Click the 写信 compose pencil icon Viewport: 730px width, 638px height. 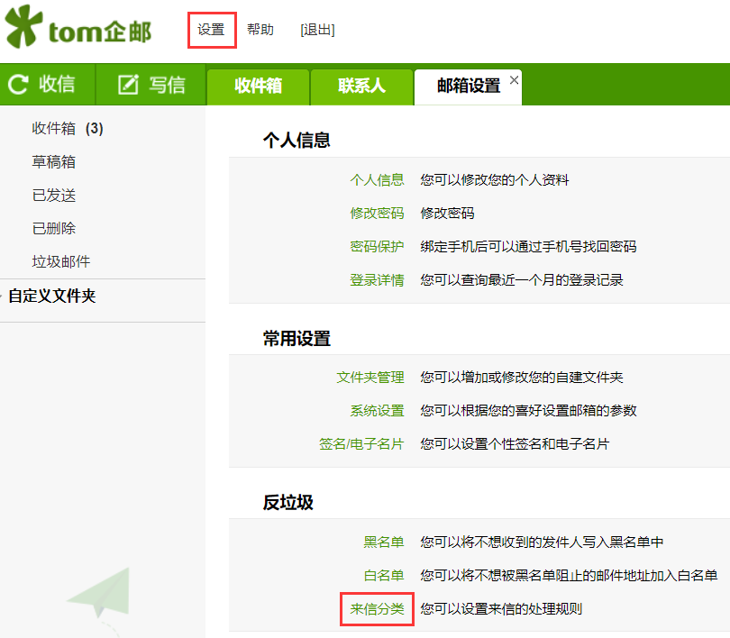129,85
